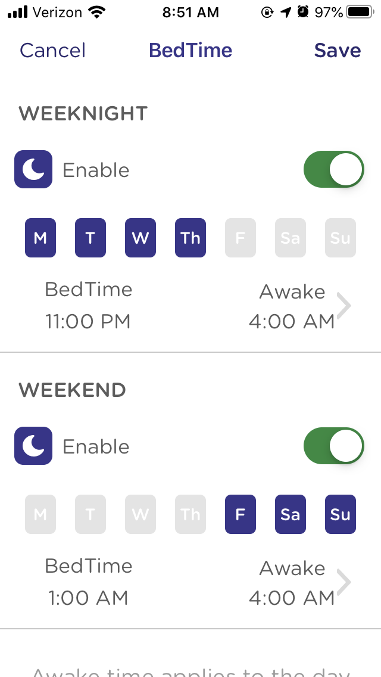Select Sunday in Weeknight days
The image size is (381, 677).
click(x=341, y=238)
